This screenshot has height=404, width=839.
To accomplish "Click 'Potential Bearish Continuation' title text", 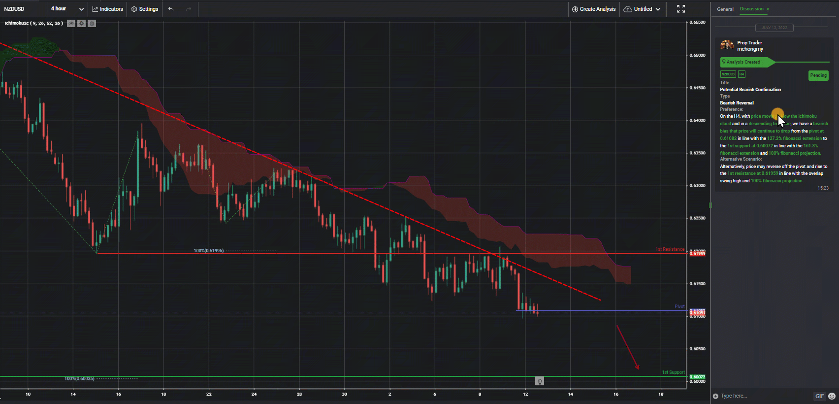I will click(750, 90).
